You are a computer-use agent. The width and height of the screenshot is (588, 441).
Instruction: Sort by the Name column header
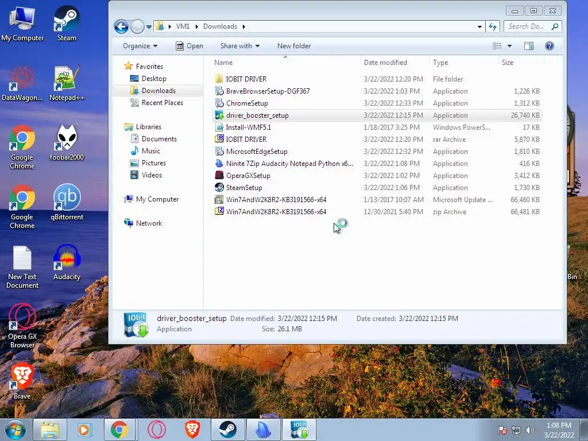click(285, 63)
